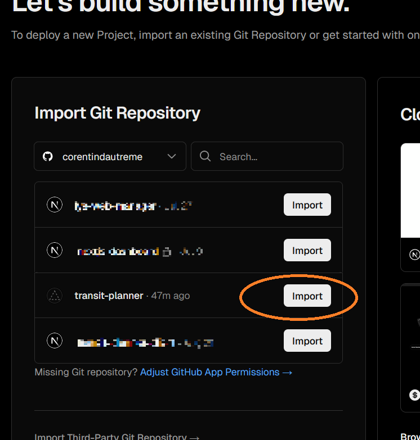Import the transit-planner repository
This screenshot has height=440, width=420.
307,296
